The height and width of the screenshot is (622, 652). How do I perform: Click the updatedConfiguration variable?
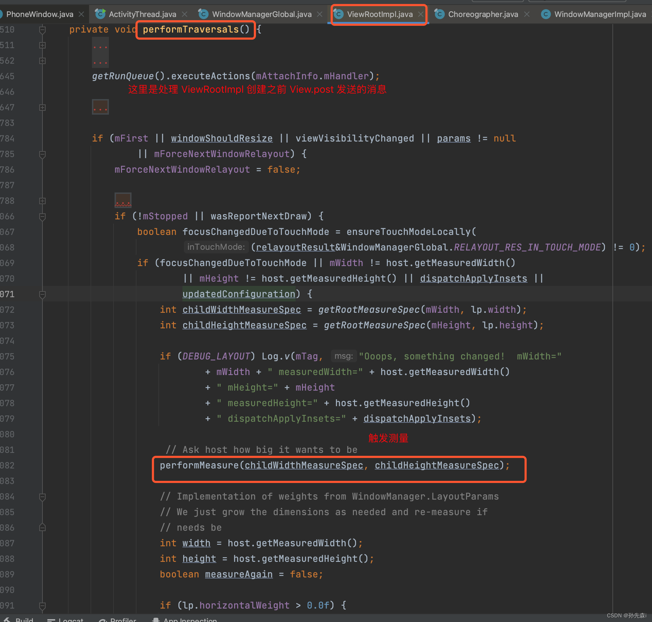tap(239, 294)
